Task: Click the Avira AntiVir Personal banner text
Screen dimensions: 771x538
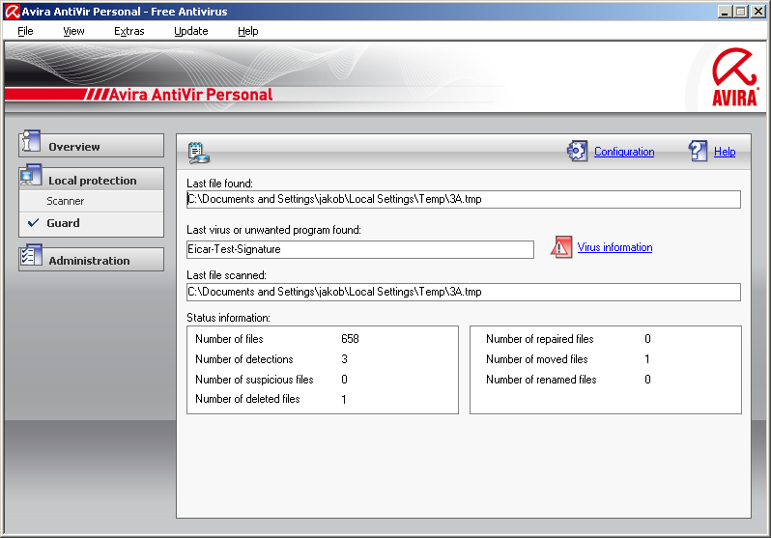Action: coord(190,95)
